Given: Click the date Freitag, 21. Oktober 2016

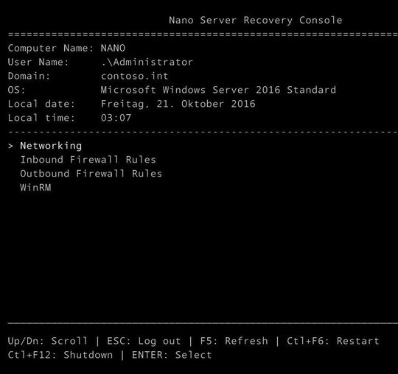Looking at the screenshot, I should click(x=178, y=105).
